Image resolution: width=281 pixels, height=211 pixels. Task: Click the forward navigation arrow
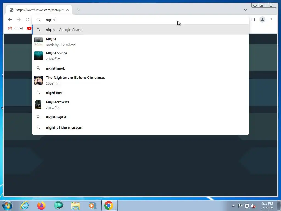19,20
